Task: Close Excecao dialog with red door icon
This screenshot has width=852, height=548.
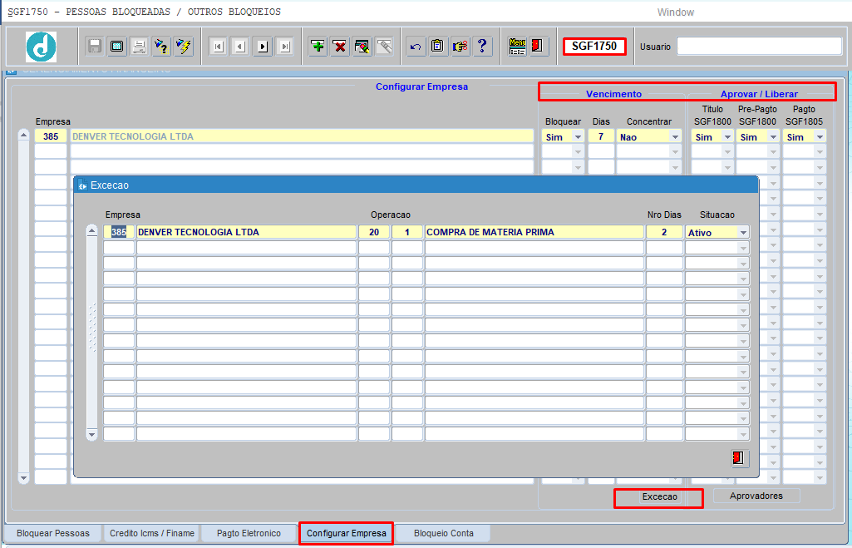Action: (740, 458)
